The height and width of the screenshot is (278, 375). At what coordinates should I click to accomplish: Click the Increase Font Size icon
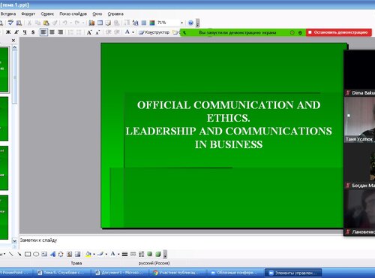[x=89, y=32]
